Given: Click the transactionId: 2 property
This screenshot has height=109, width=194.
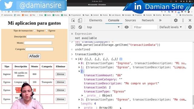Looking at the screenshot, I should point(97,88).
